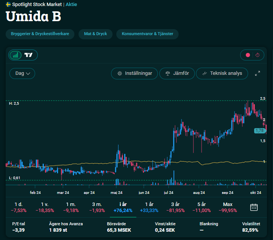Switch to the TradingView chart icon
This screenshot has width=273, height=240.
click(x=28, y=55)
